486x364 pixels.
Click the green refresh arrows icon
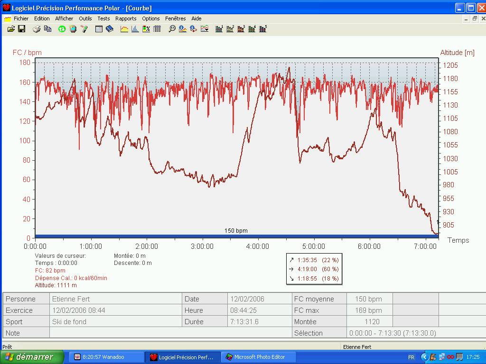[x=62, y=29]
